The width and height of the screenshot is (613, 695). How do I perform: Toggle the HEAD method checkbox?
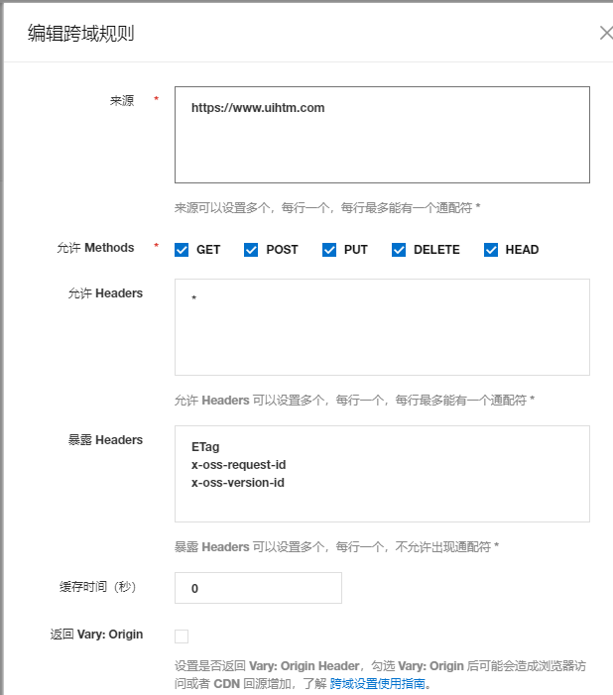click(x=491, y=250)
